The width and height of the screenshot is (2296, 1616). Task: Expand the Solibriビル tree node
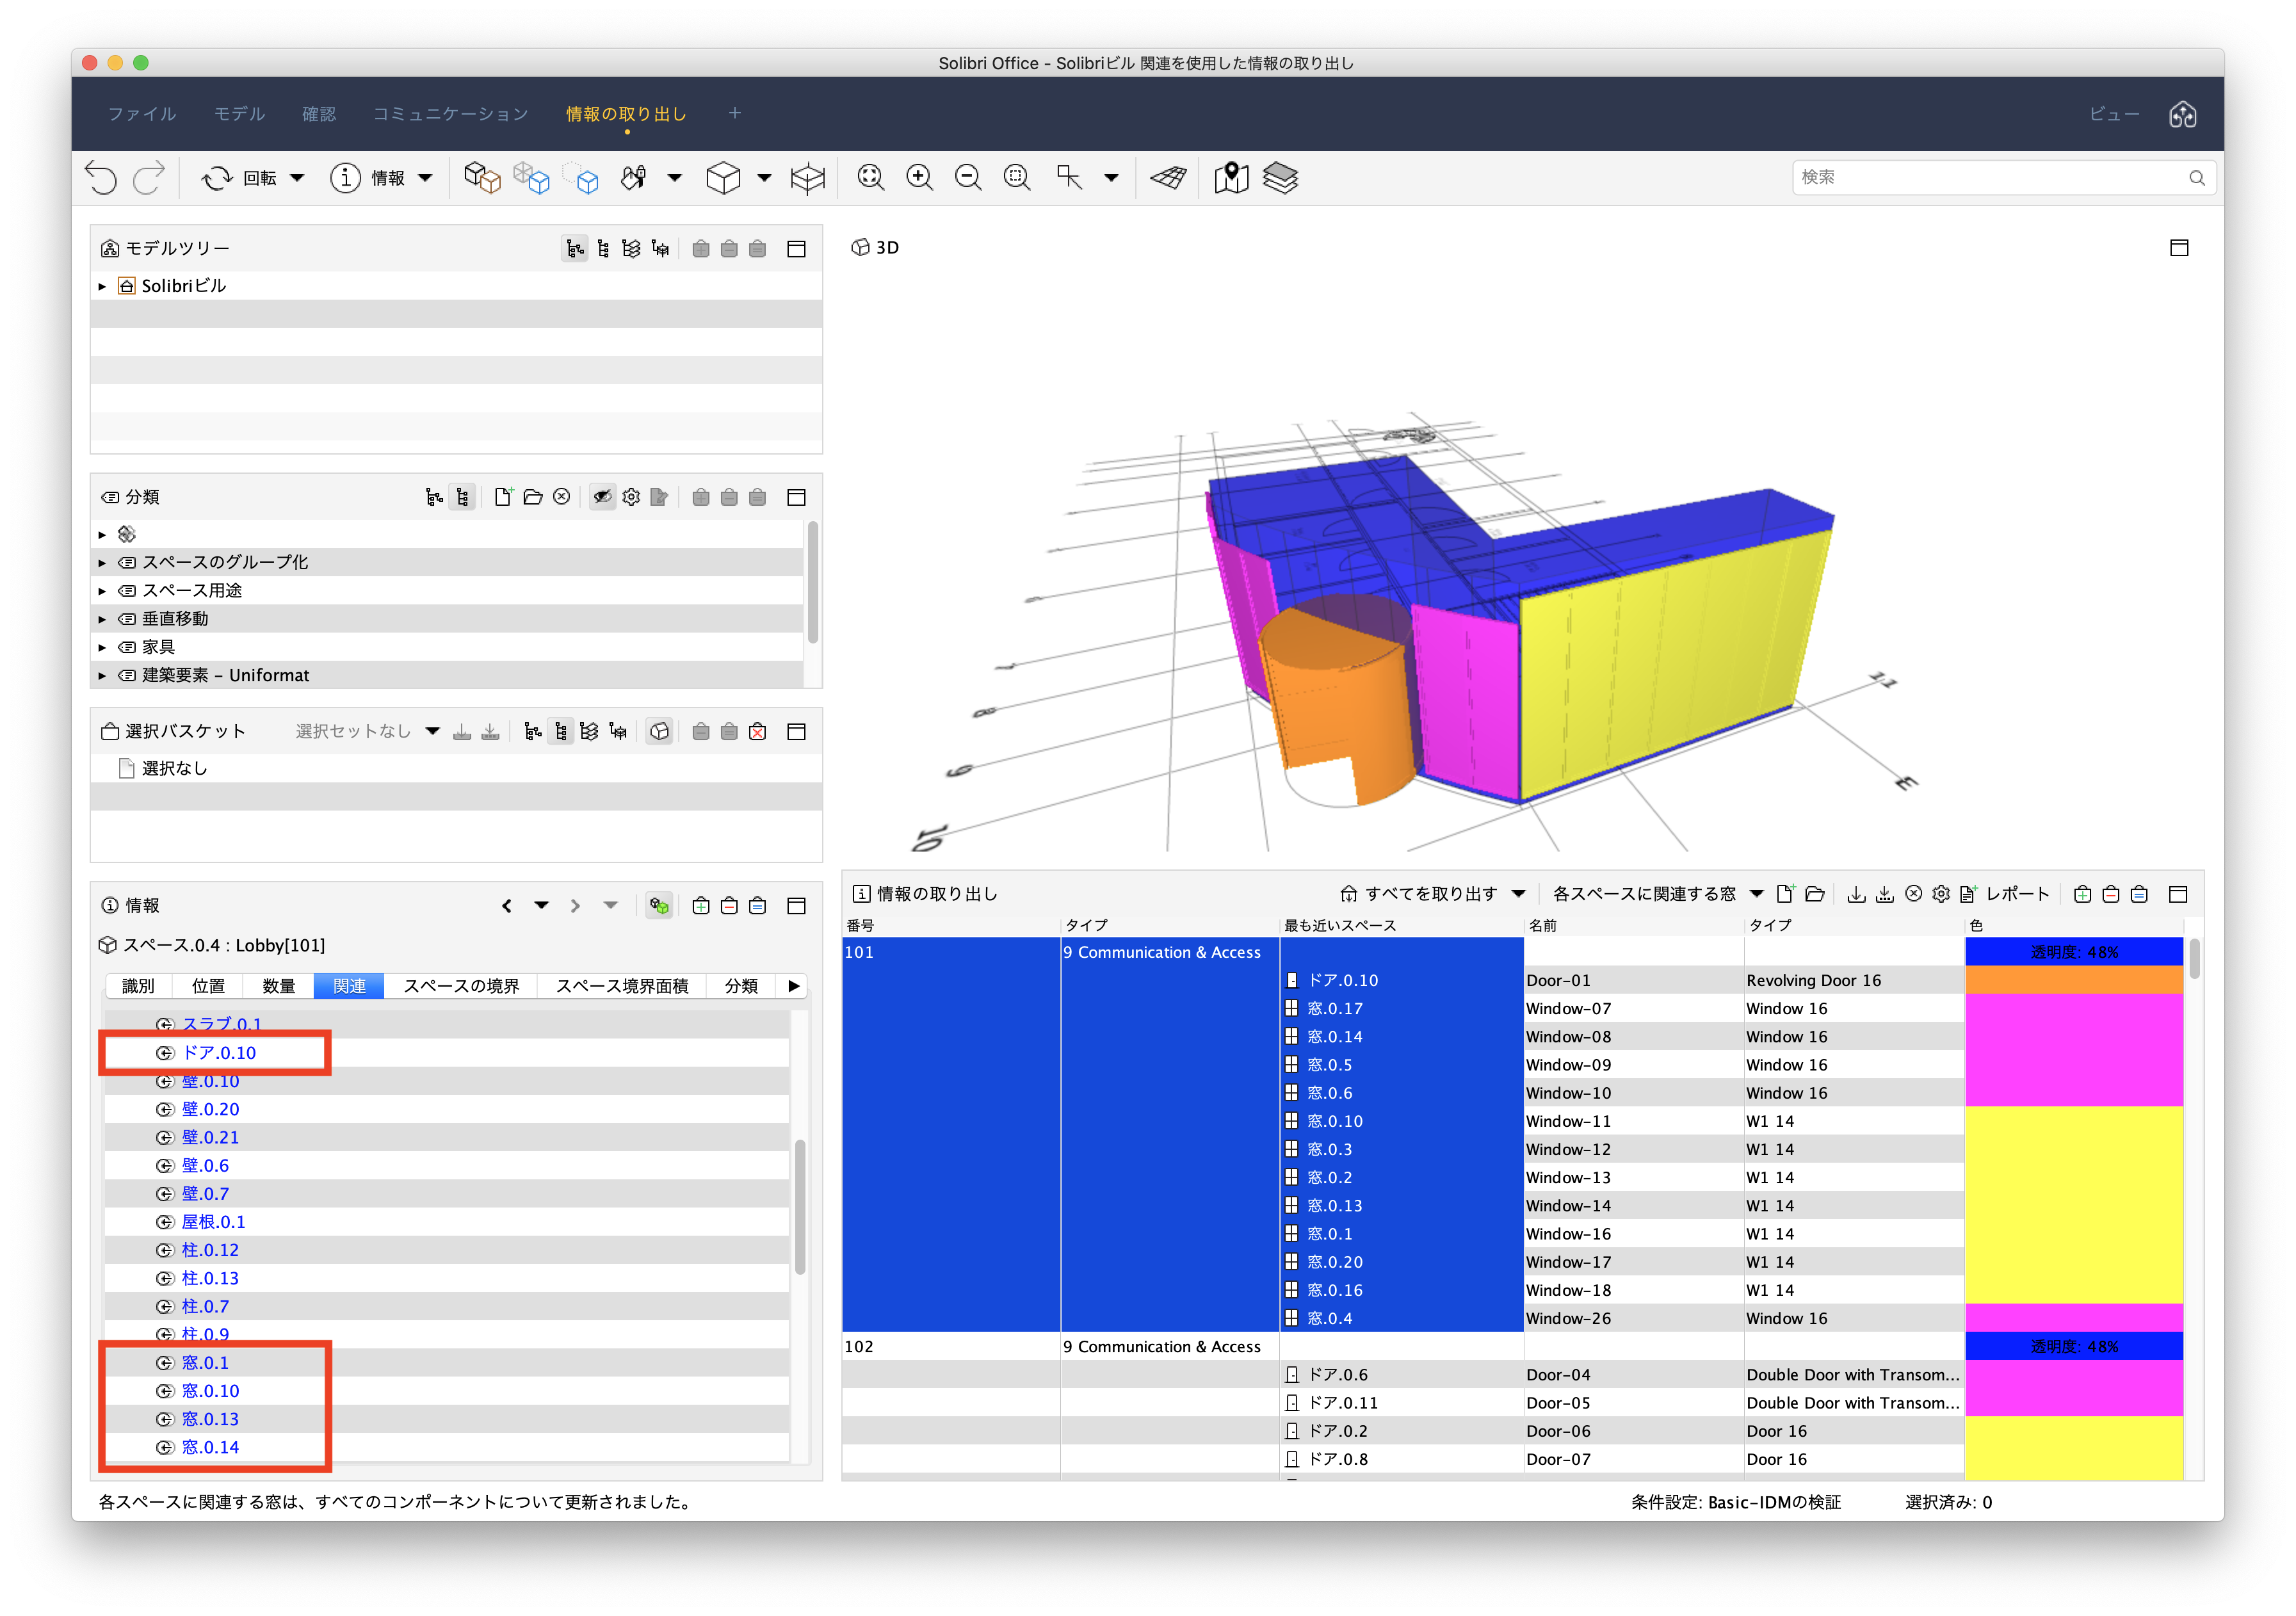pyautogui.click(x=102, y=286)
